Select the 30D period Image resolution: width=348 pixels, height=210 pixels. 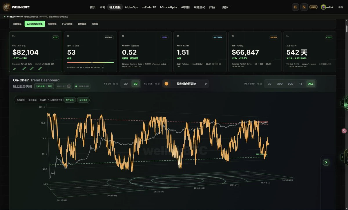click(x=280, y=84)
